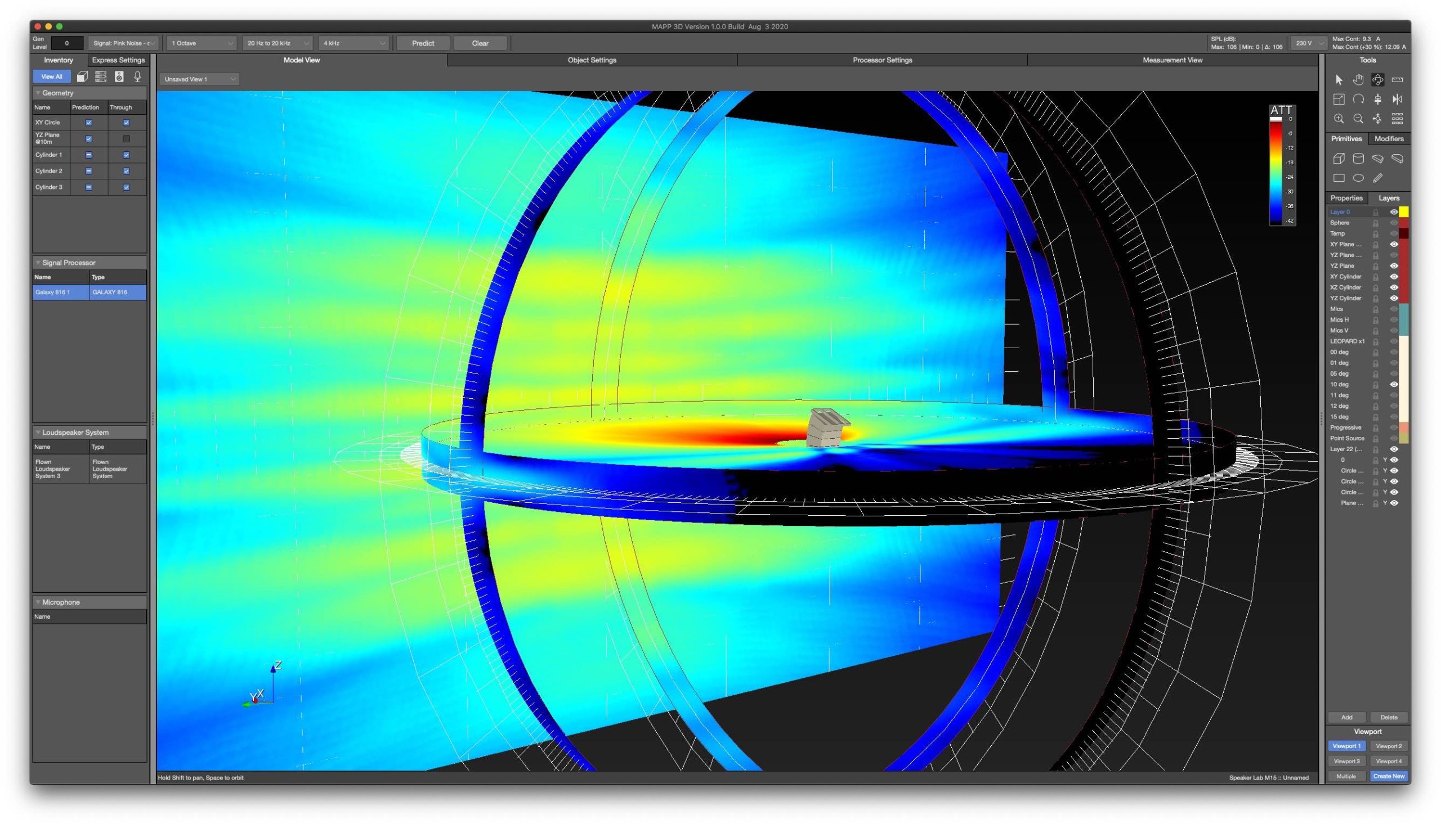
Task: Select the arrow pointer tool
Action: point(1339,80)
